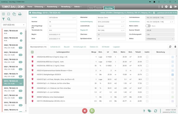This screenshot has width=178, height=114.
Task: Add new Leistungsposition with plus icon
Action: [32, 52]
